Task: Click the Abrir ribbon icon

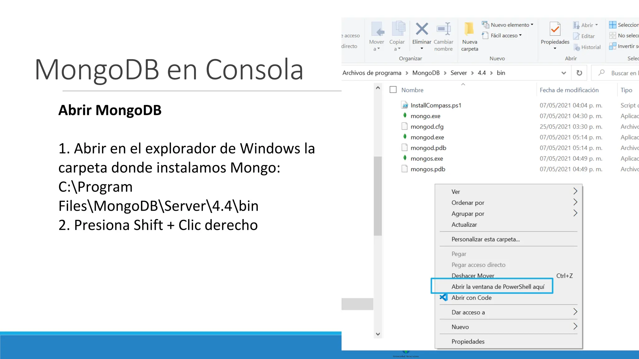Action: pos(576,25)
